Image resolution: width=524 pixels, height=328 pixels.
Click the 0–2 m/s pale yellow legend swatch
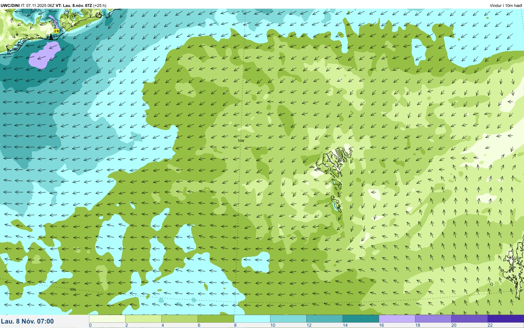click(107, 319)
